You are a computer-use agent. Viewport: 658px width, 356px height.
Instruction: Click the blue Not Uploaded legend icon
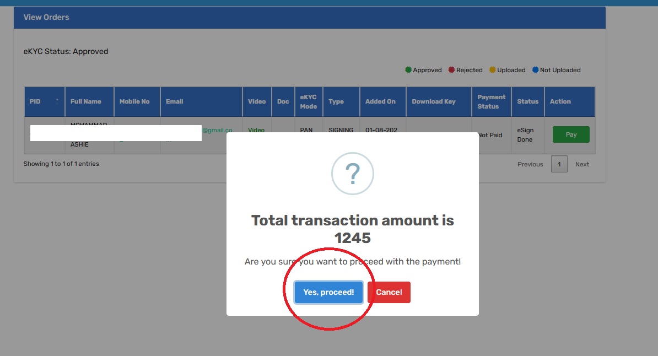point(536,70)
